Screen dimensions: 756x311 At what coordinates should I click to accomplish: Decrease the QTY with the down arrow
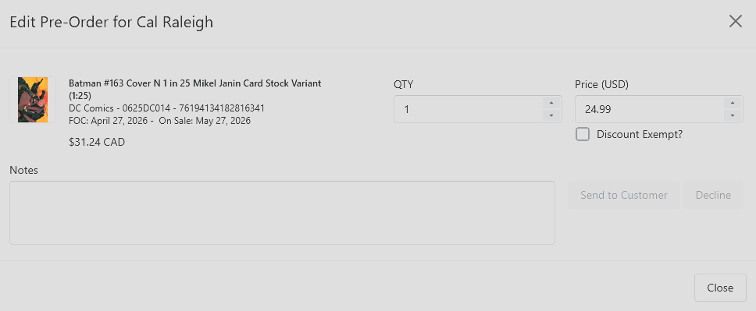tap(551, 115)
